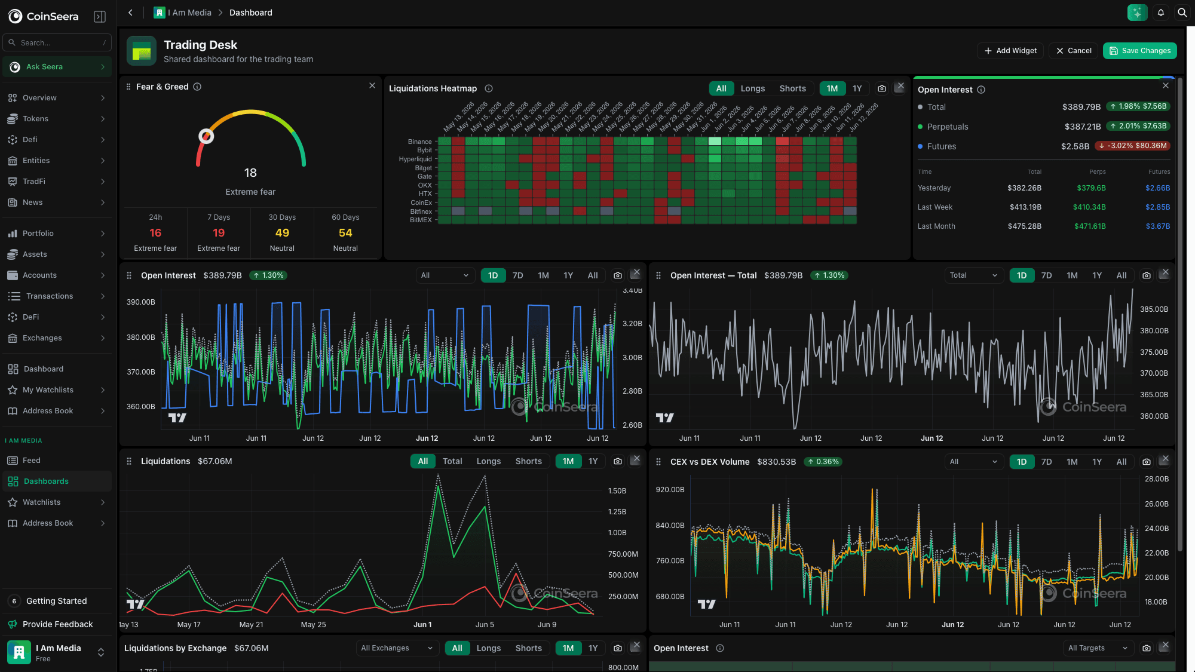This screenshot has height=672, width=1195.
Task: Remove the CEX vs DEX Volume widget
Action: (1165, 459)
